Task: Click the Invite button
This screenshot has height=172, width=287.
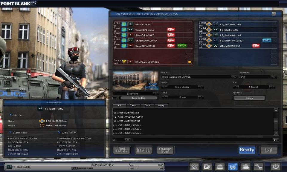Action: tap(143, 150)
